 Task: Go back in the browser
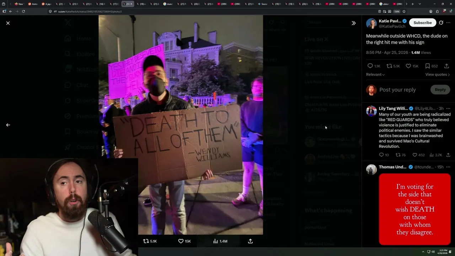(x=11, y=11)
